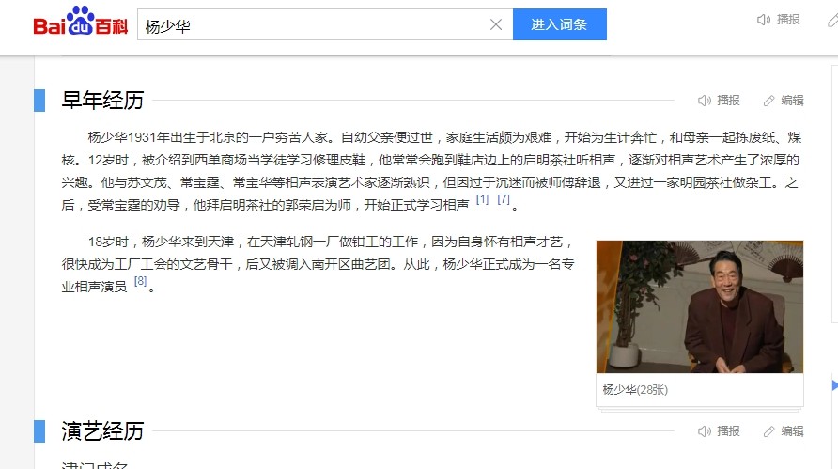Click the 编辑 text next to 早年经历
Screen dimensions: 838x469
pos(792,101)
